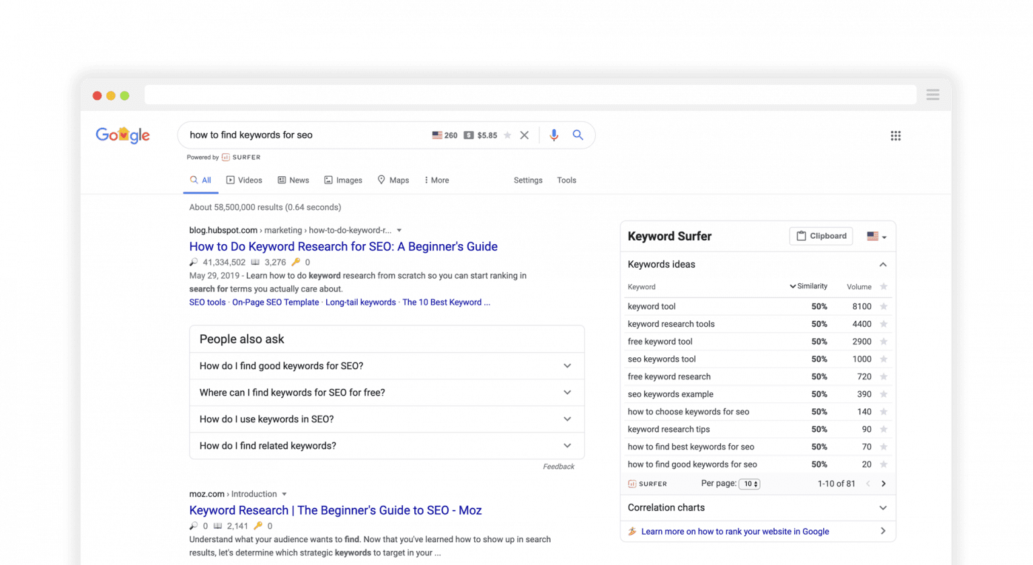Open the On-Page SEO Template sitelink

point(275,302)
